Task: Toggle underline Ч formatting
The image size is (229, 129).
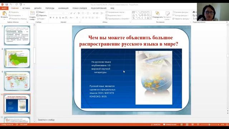Action: click(57, 18)
